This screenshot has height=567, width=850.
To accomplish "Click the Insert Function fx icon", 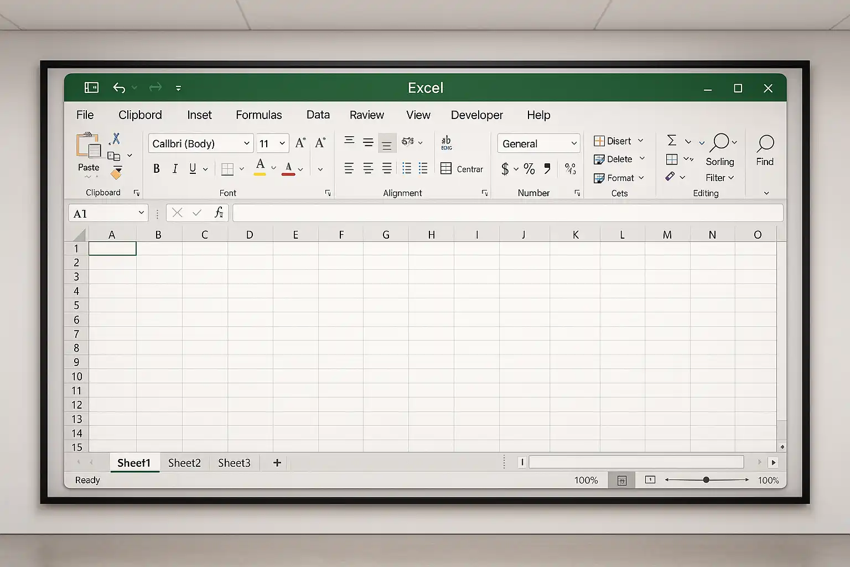I will tap(219, 213).
